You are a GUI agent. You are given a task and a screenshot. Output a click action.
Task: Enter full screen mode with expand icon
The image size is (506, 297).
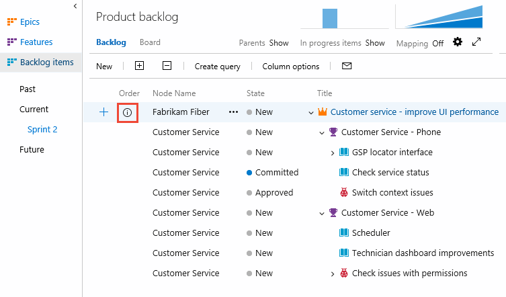point(476,42)
